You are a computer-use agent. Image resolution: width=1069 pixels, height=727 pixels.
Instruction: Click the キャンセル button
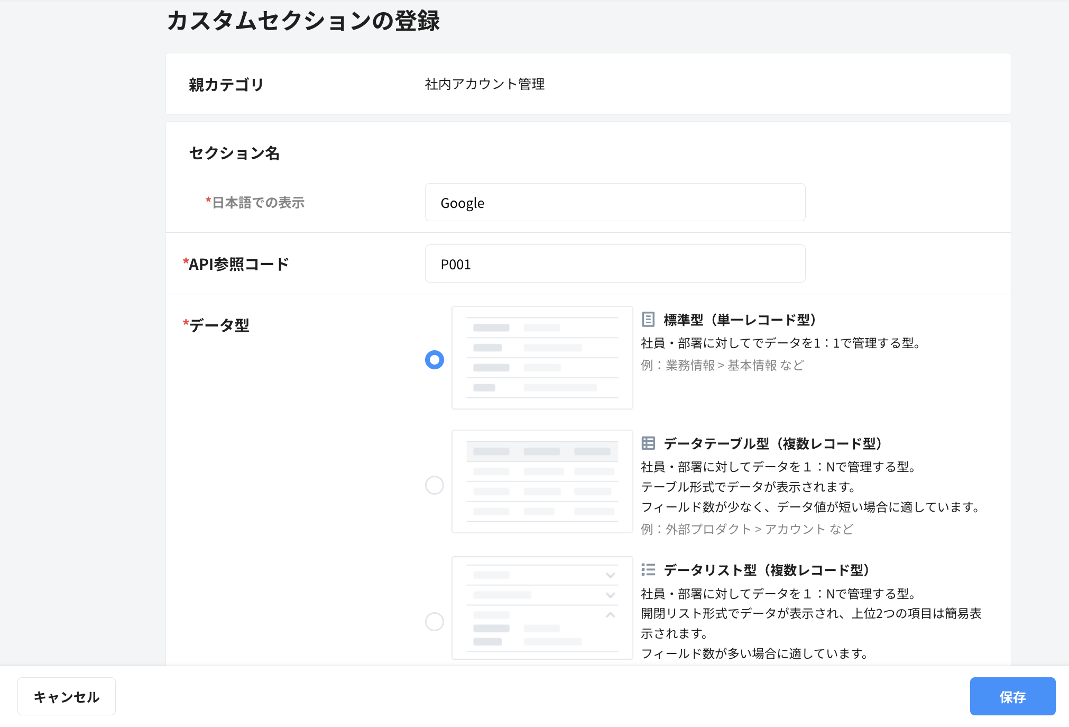click(x=67, y=696)
